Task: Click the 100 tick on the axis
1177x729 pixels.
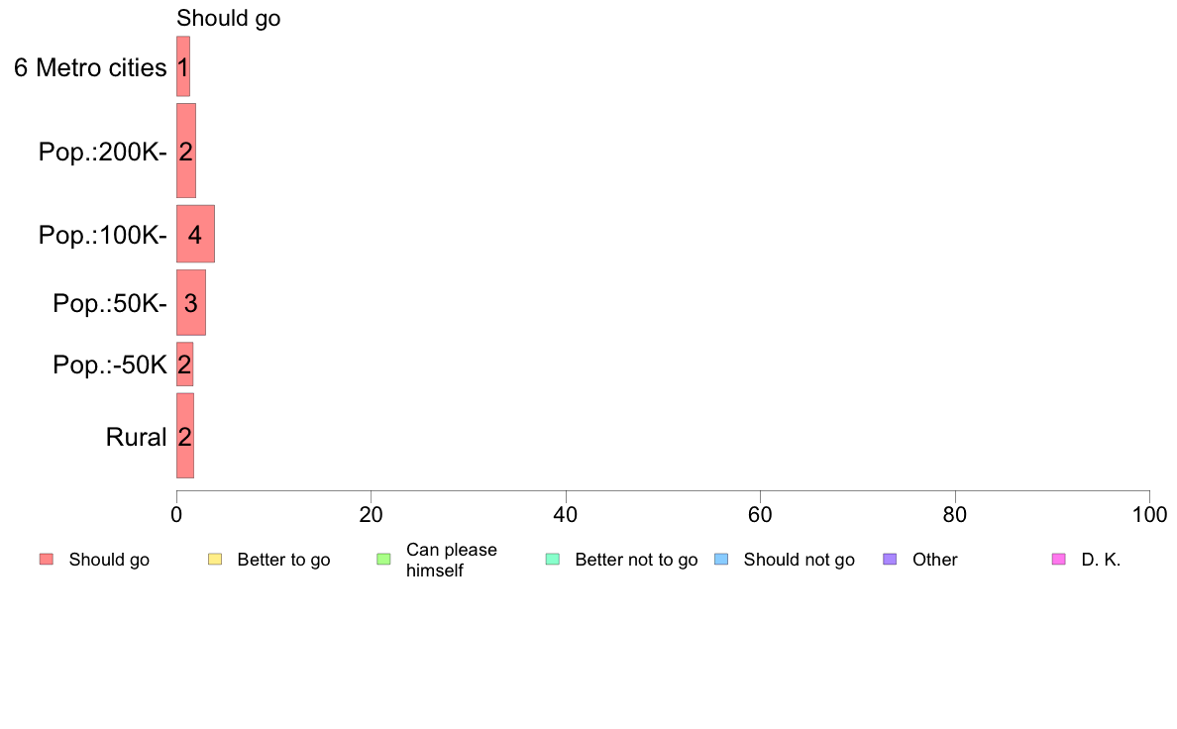Action: pos(1149,514)
